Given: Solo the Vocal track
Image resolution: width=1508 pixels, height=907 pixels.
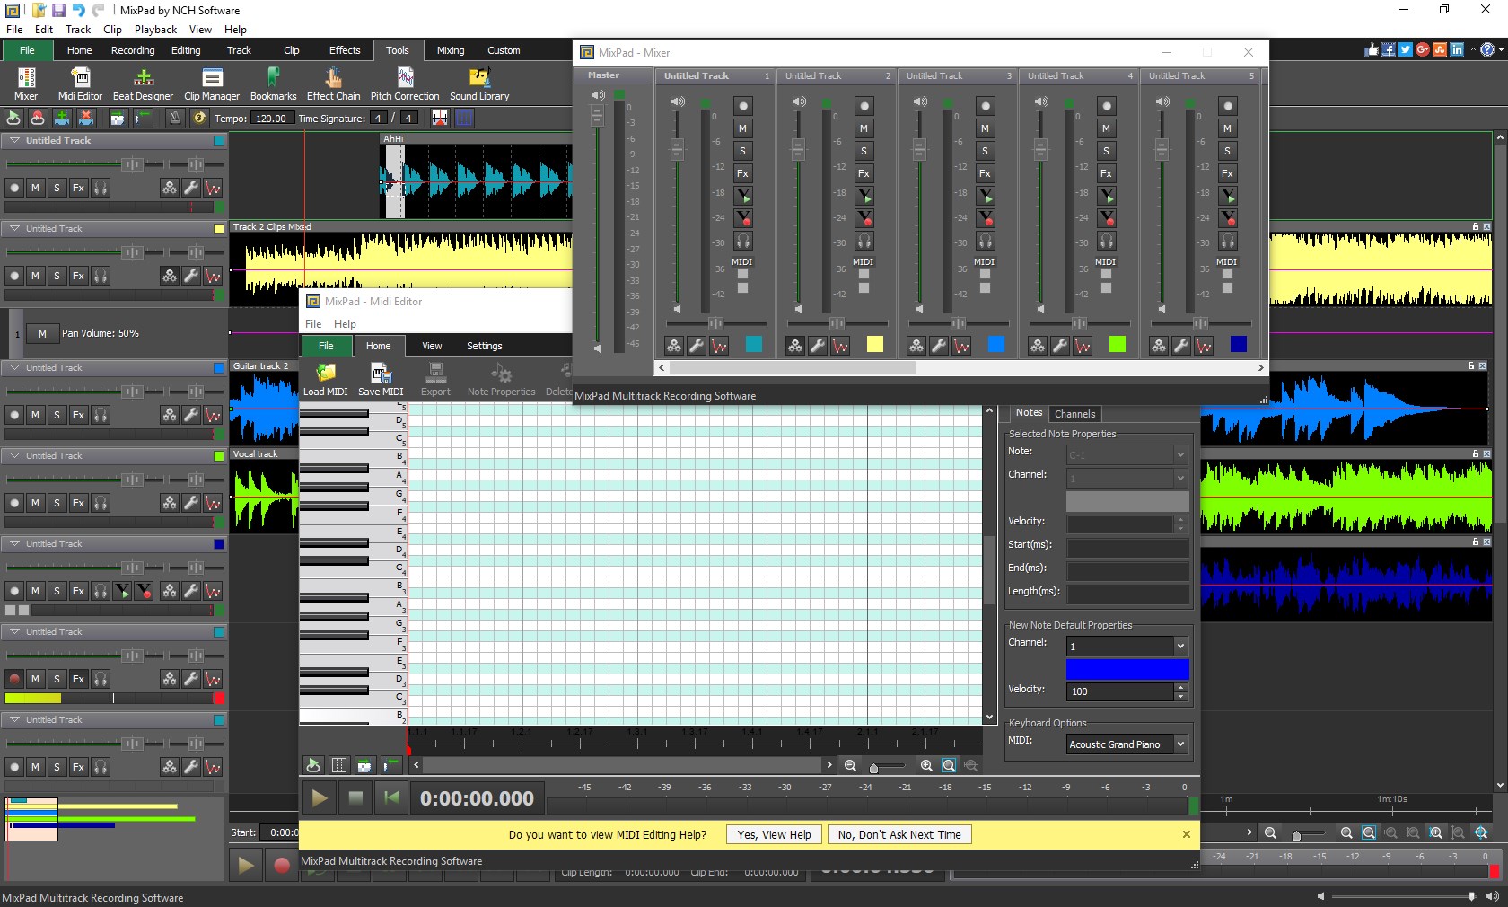Looking at the screenshot, I should click(x=57, y=504).
